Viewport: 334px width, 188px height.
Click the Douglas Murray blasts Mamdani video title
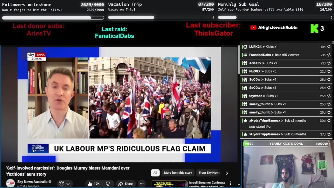(x=68, y=171)
